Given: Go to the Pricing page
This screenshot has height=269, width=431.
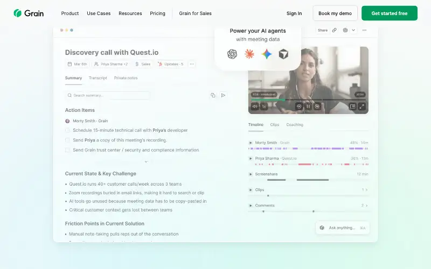Looking at the screenshot, I should click(157, 13).
